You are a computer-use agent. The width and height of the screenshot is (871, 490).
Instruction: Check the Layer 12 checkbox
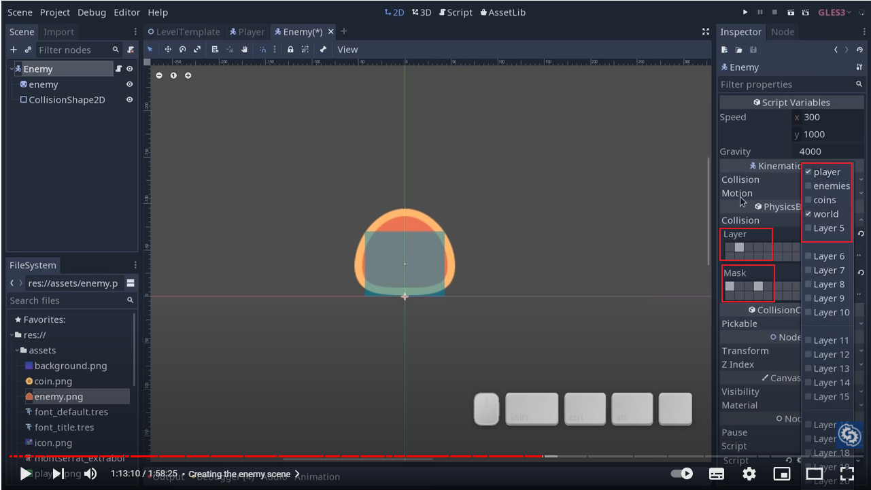pyautogui.click(x=808, y=355)
